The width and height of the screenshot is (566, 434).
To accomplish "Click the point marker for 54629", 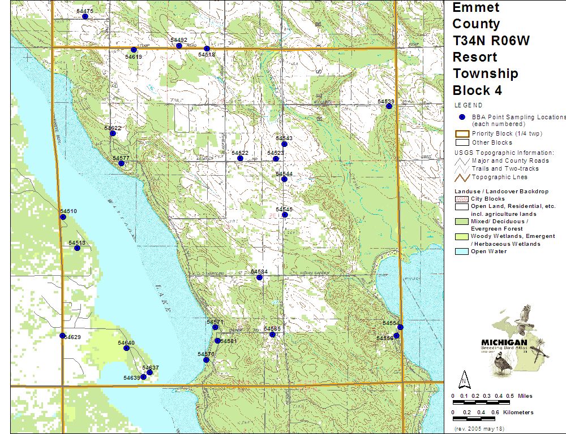I will 62,336.
